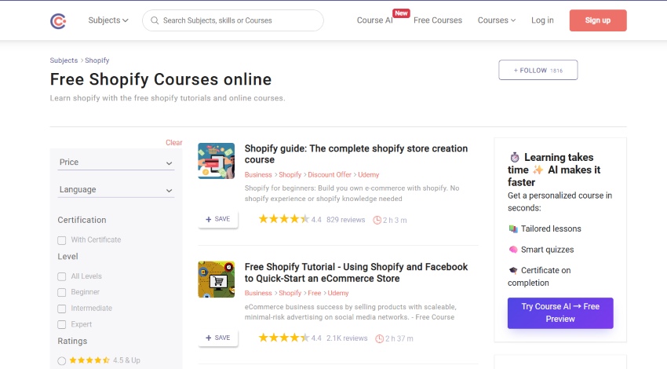Expand the Subjects dropdown in the header
667x369 pixels.
point(108,20)
